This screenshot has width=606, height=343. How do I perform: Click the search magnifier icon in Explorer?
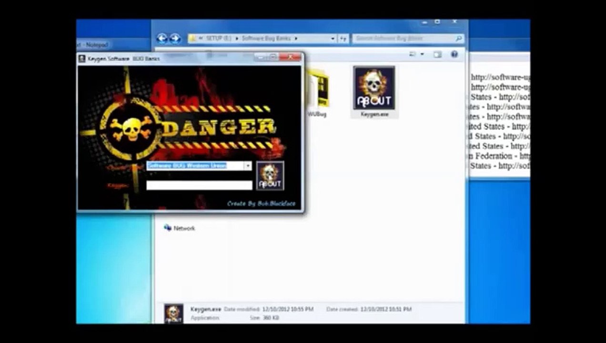point(458,39)
